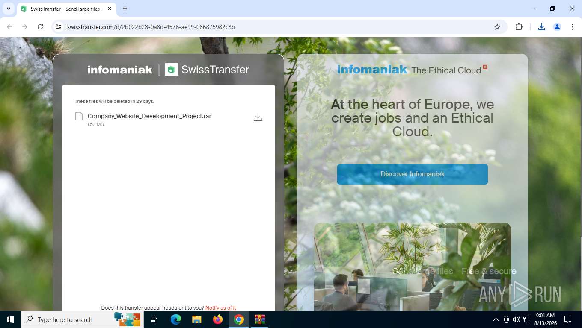
Task: Launch Firefox from the taskbar
Action: click(x=218, y=319)
